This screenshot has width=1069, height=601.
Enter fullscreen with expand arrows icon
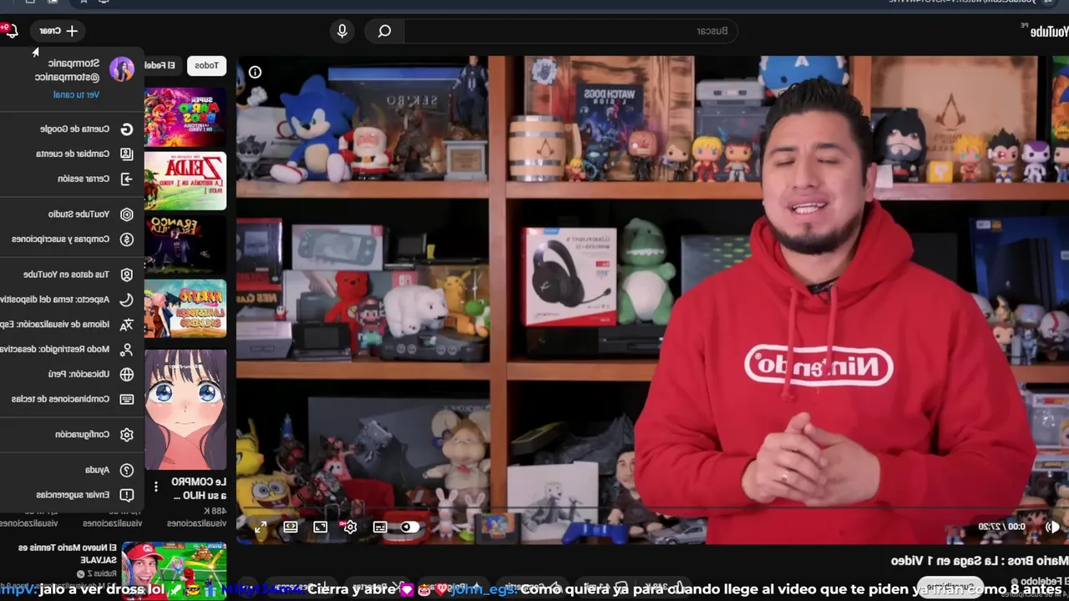pyautogui.click(x=261, y=527)
